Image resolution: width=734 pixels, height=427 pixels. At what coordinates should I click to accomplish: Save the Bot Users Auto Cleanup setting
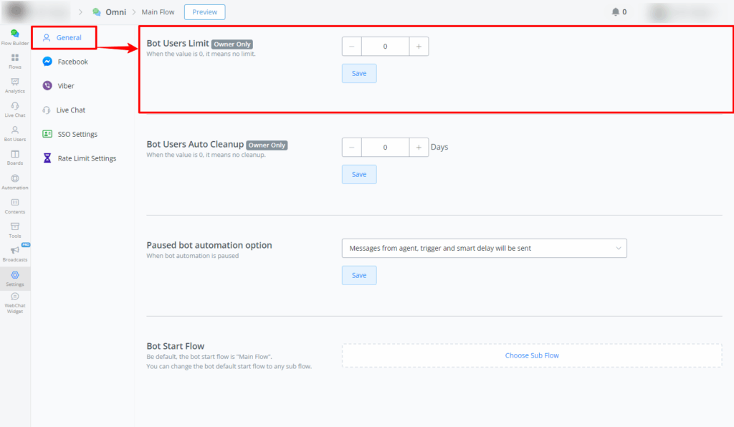[x=359, y=174]
